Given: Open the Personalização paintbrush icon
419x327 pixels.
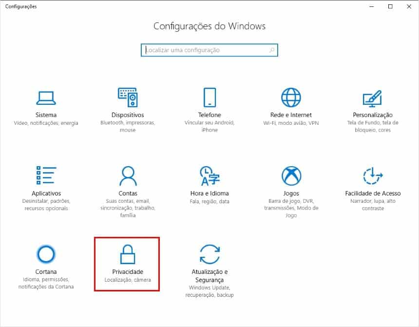Looking at the screenshot, I should pos(373,98).
